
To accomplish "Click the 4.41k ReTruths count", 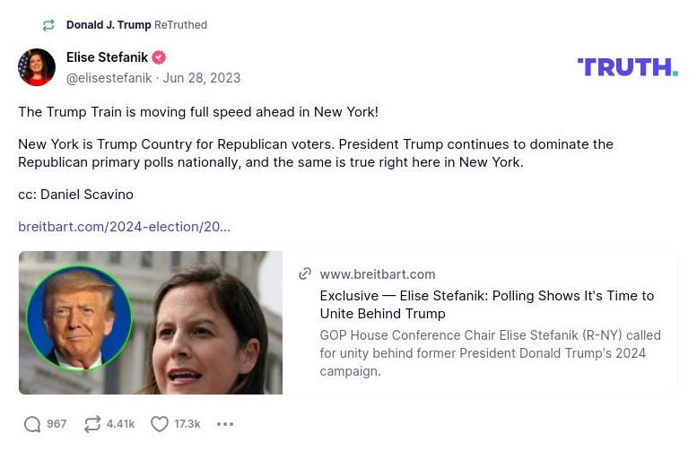I will coord(120,424).
